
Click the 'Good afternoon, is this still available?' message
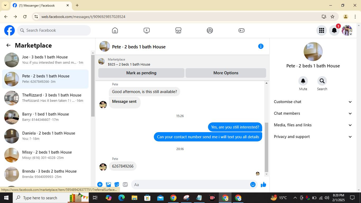[145, 92]
